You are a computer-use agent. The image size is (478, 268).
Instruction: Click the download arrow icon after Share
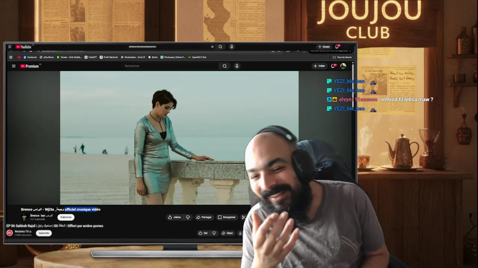240,233
